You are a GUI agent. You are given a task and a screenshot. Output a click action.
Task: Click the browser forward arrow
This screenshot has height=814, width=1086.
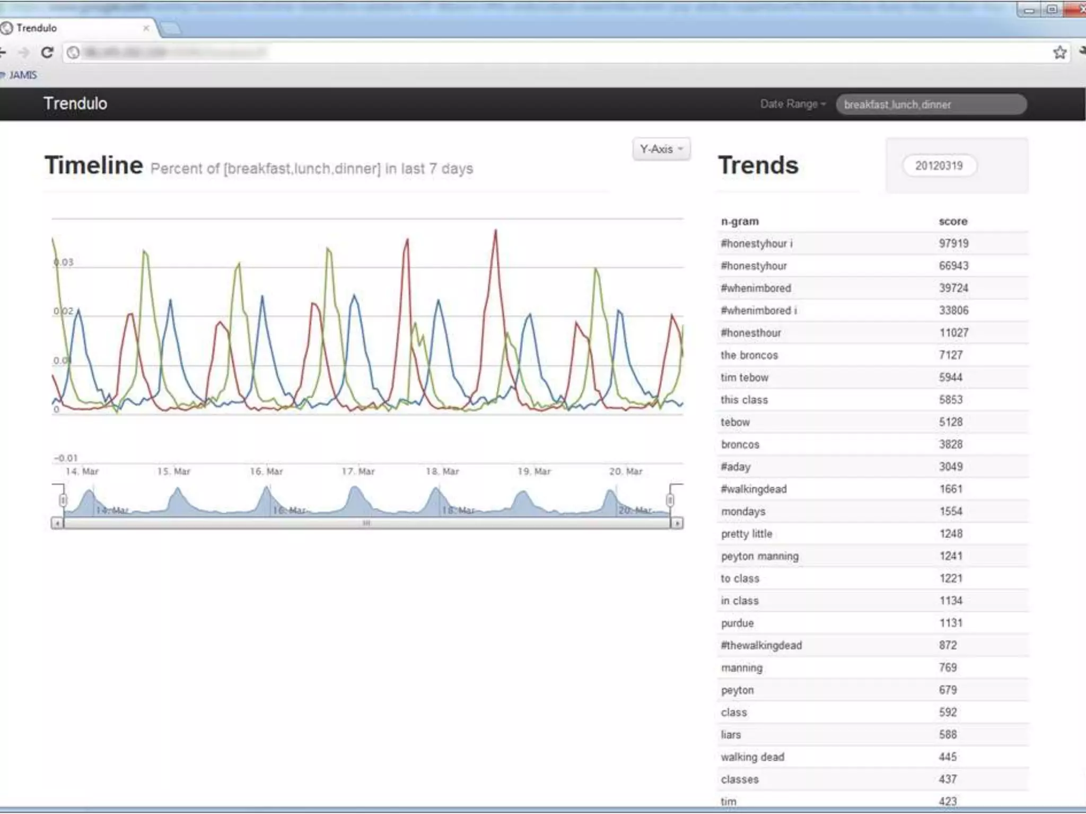tap(24, 52)
